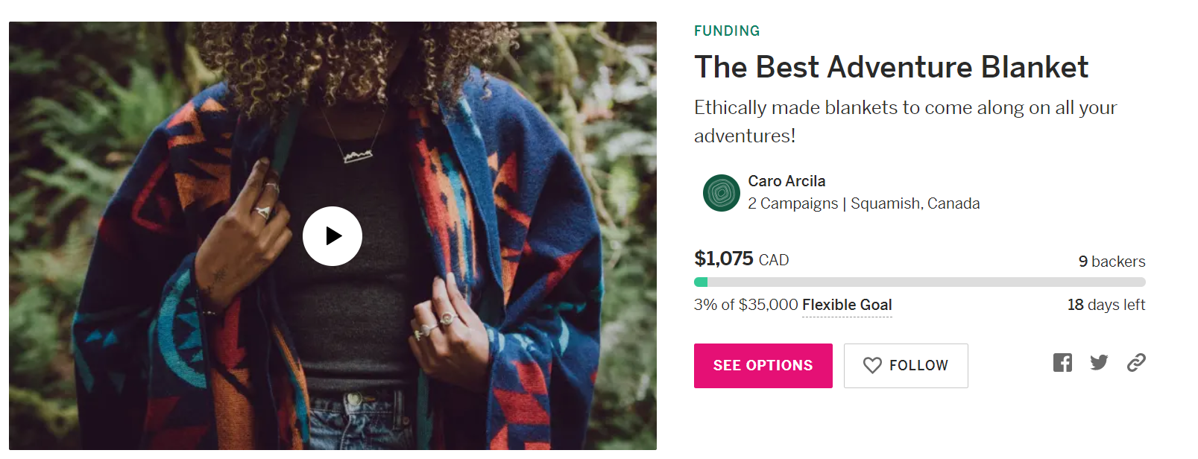Screen dimensions: 1198x459
Task: Click the 9 backers count
Action: coord(1112,262)
